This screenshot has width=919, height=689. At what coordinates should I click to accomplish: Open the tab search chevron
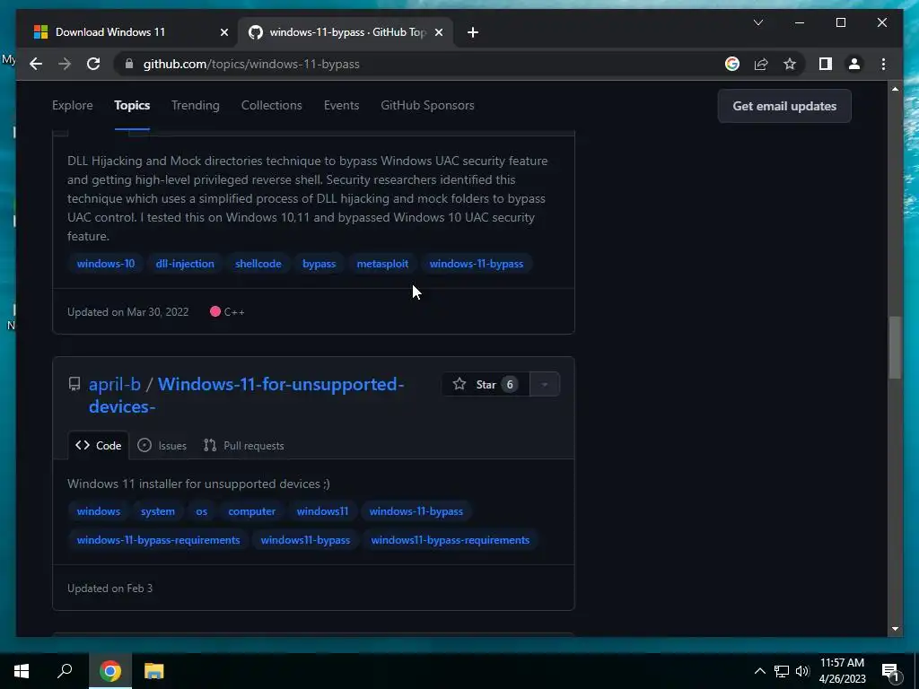click(757, 22)
